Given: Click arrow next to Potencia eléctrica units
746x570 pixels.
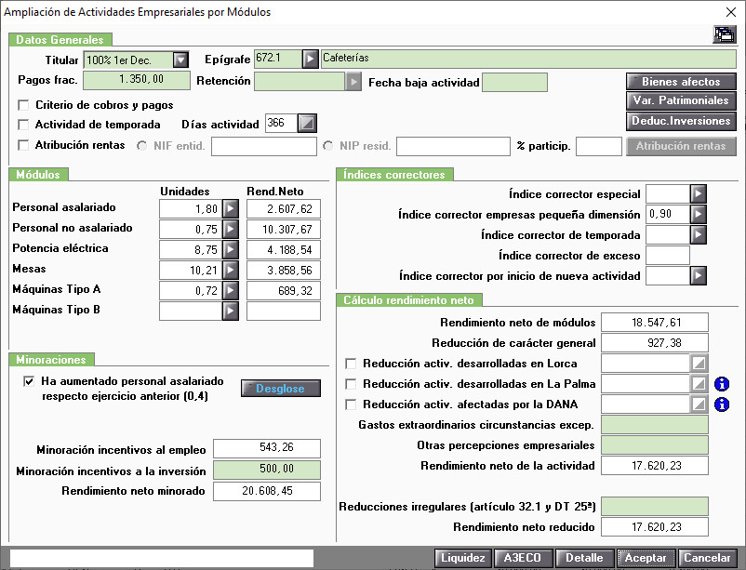Looking at the screenshot, I should 231,250.
